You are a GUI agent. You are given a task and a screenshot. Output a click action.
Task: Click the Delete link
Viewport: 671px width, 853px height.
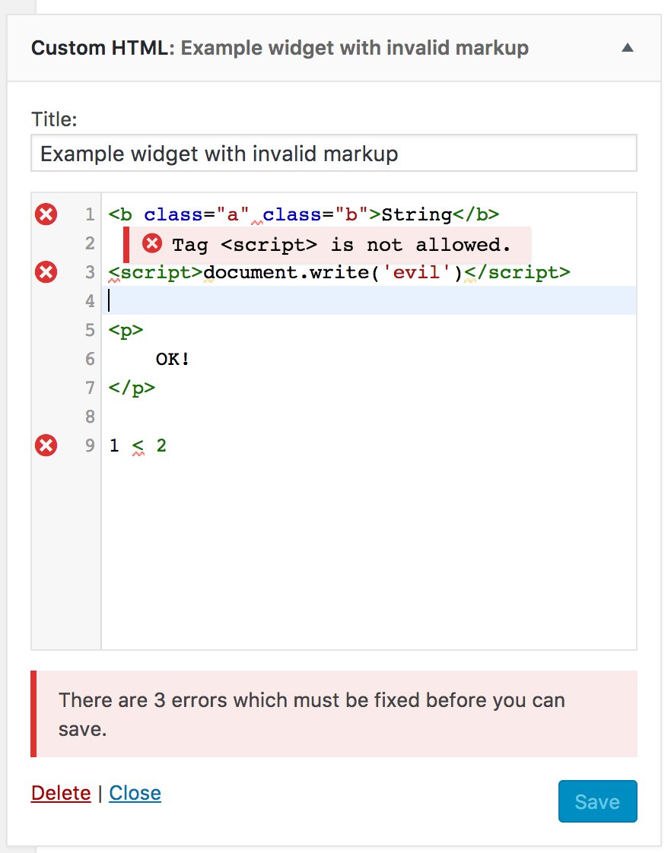click(61, 793)
